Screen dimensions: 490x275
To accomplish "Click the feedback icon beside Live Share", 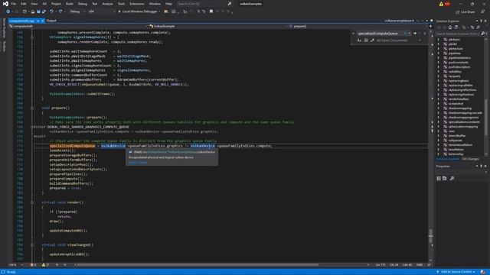I will tap(482, 11).
